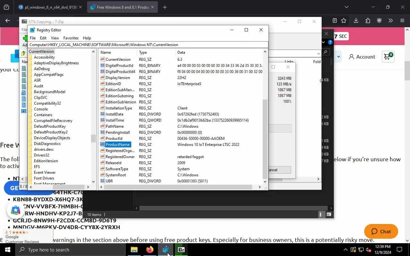Bookmark page with star icon
The width and height of the screenshot is (410, 256).
[x=344, y=20]
